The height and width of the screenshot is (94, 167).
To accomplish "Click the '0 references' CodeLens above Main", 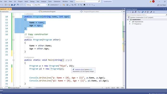I will tap(29, 57).
